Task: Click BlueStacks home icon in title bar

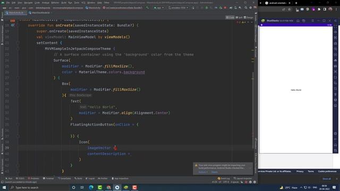Action: [x=298, y=21]
